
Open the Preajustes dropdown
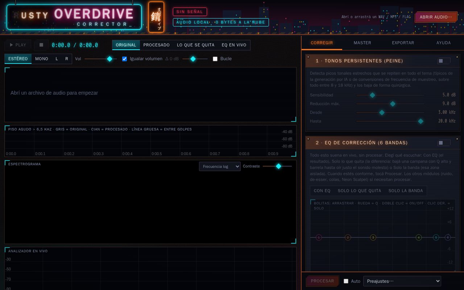pos(402,281)
